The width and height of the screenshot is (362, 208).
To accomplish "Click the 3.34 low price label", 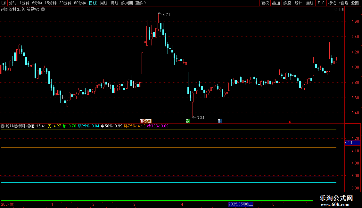I will point(201,118).
